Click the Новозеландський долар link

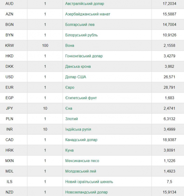click(x=87, y=192)
